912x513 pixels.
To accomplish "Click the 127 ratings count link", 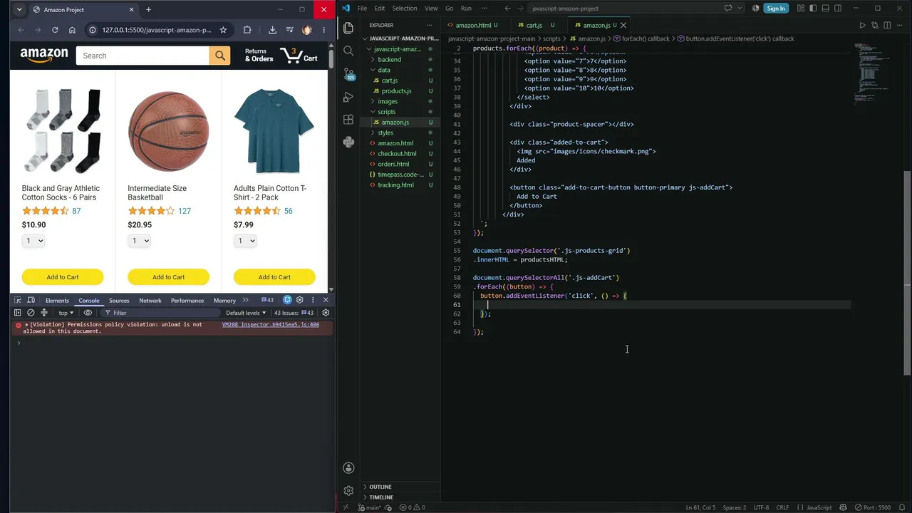I will pos(185,211).
